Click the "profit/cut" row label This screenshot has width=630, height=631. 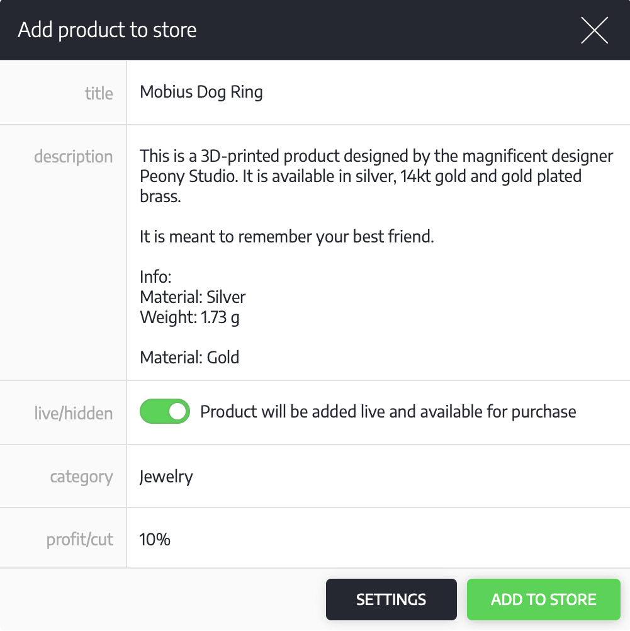80,540
